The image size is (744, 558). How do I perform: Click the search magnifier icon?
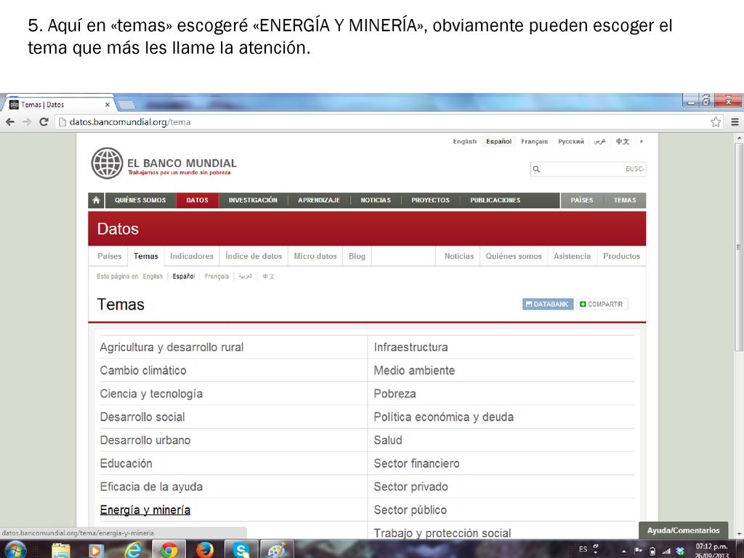[536, 169]
